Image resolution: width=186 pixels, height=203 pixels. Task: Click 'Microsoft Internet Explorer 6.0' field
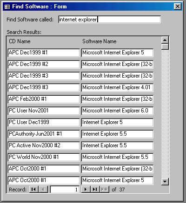tap(117, 111)
